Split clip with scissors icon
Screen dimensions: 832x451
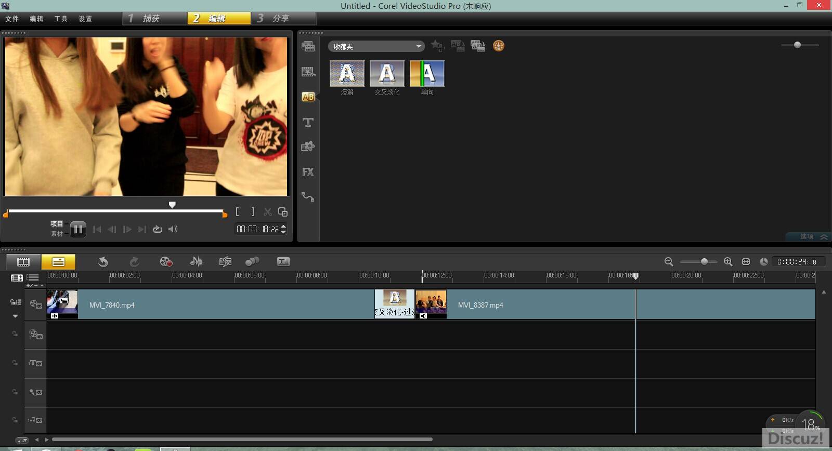click(268, 212)
